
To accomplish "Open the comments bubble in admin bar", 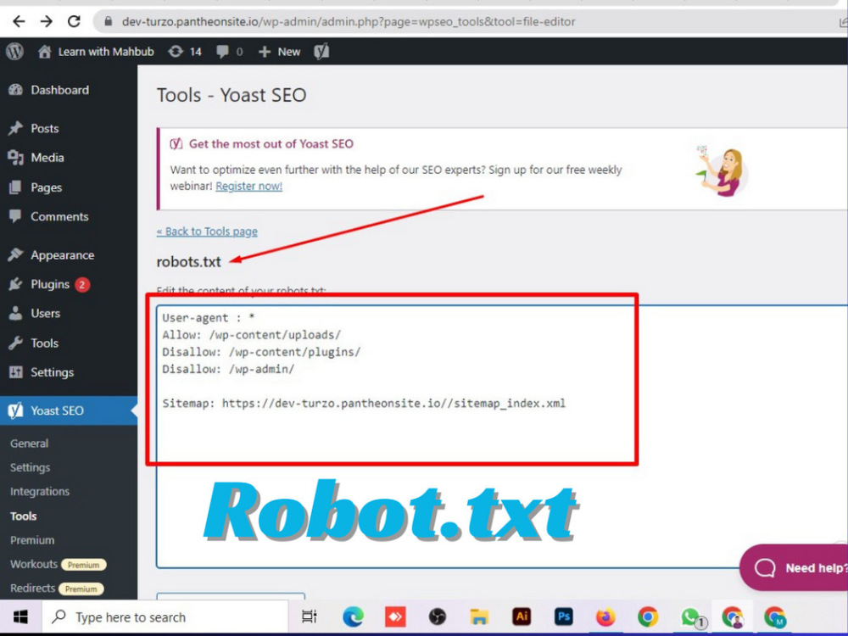I will (x=222, y=52).
